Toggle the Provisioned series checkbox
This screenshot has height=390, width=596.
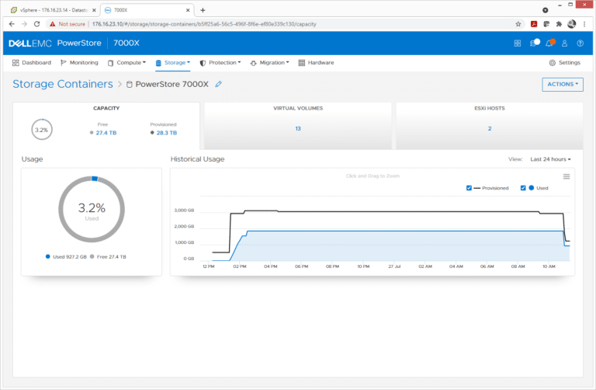click(x=469, y=188)
